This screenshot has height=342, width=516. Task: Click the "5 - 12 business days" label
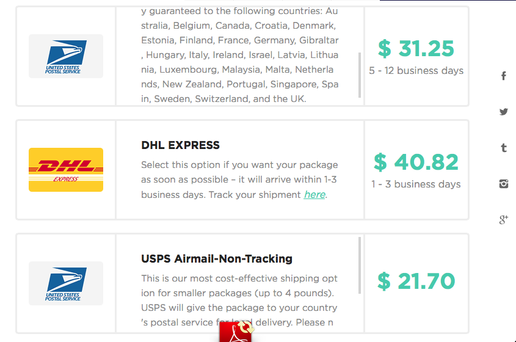pyautogui.click(x=416, y=70)
